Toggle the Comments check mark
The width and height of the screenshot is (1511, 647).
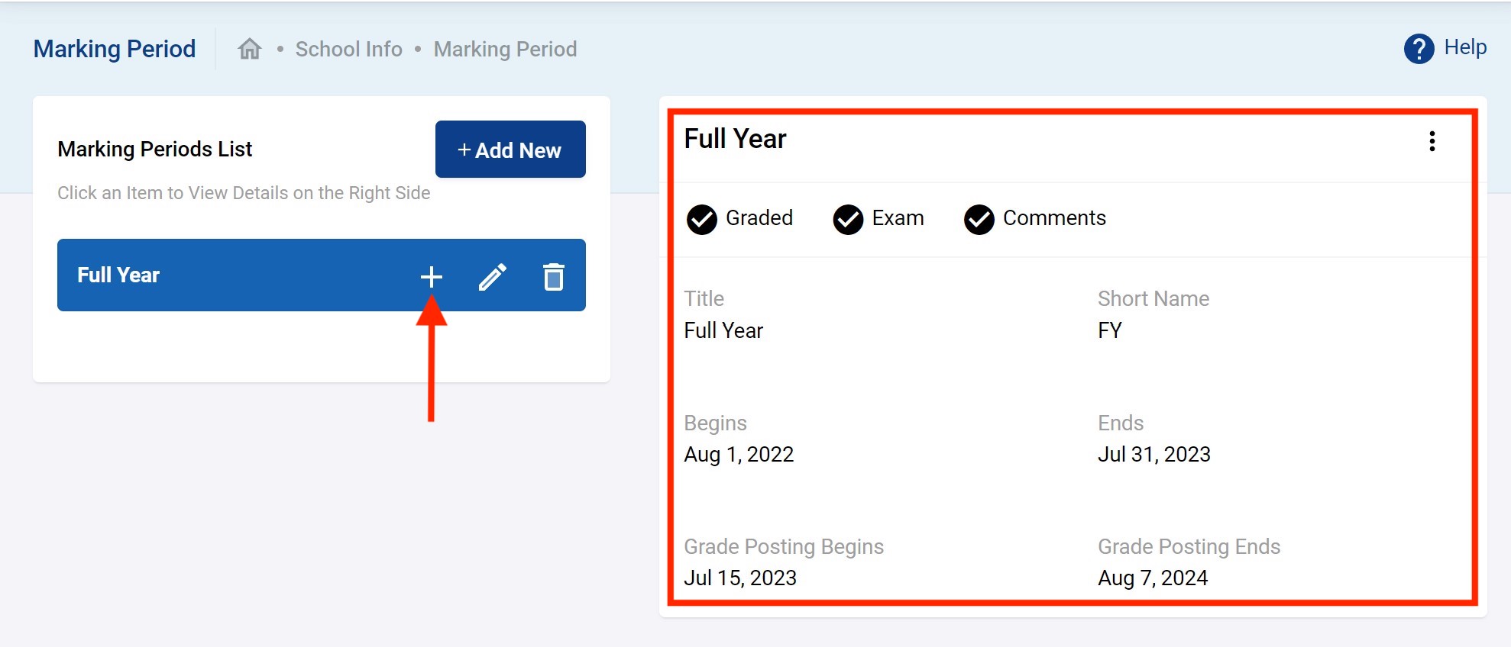(x=979, y=219)
